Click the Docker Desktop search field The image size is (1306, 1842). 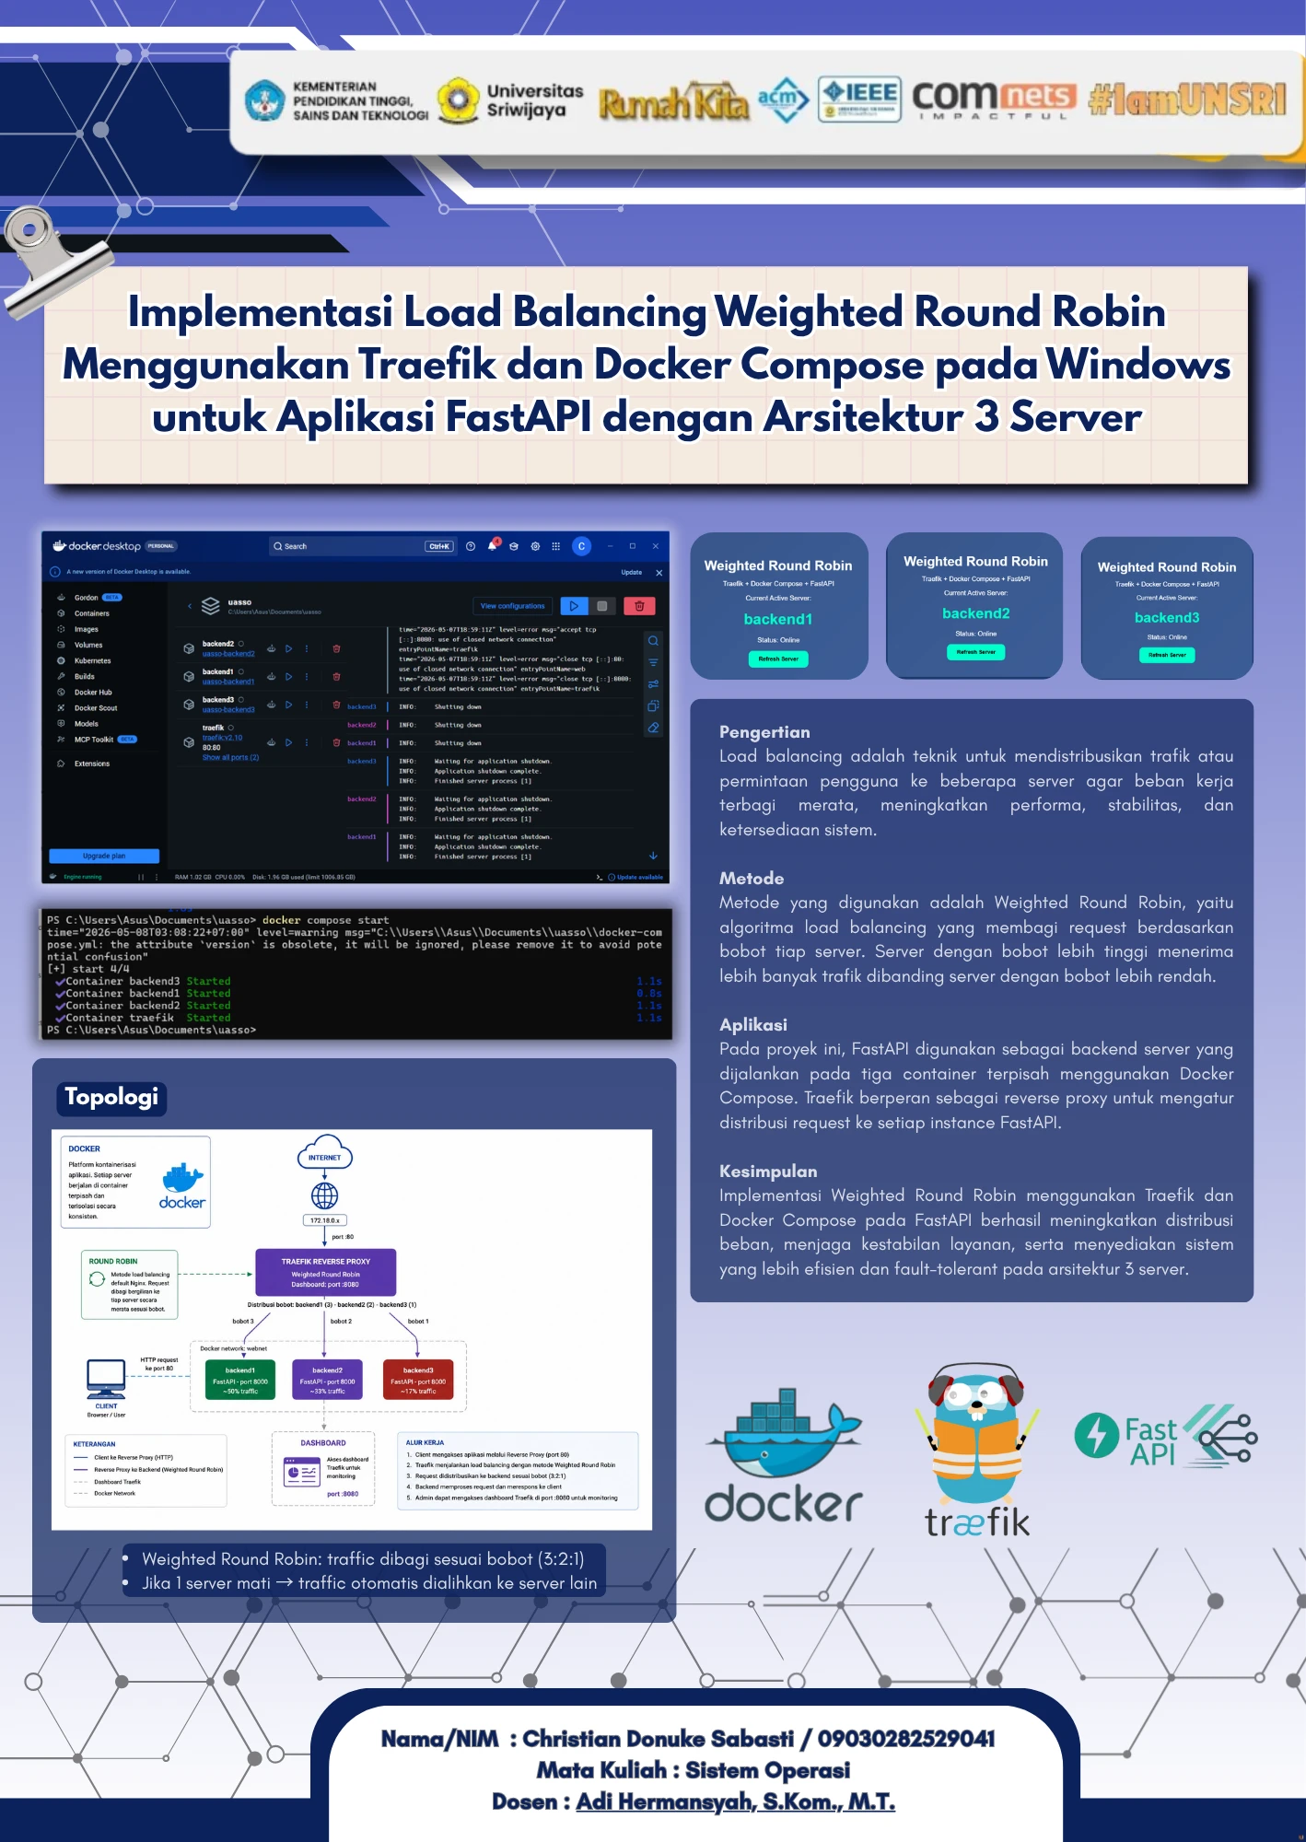[x=362, y=546]
